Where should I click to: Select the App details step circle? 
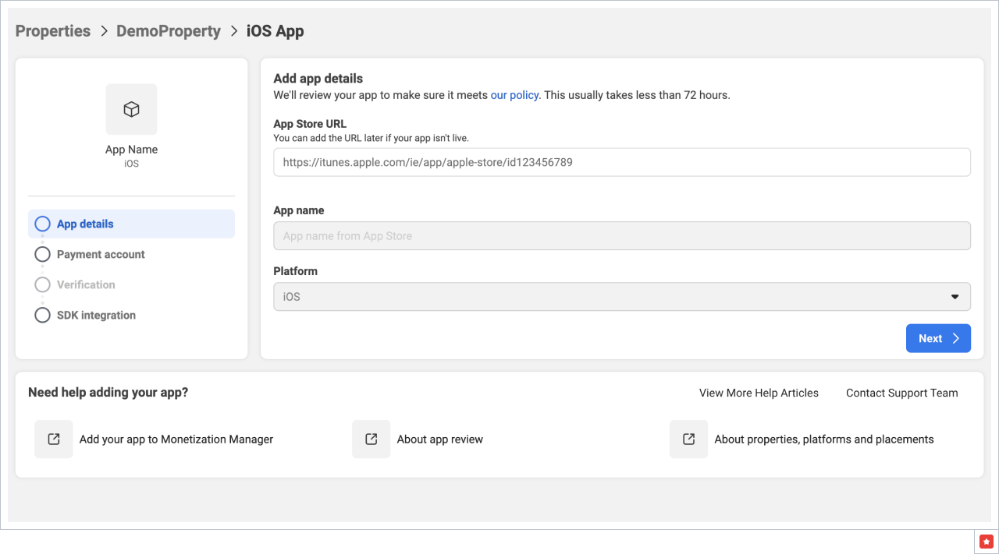coord(43,224)
